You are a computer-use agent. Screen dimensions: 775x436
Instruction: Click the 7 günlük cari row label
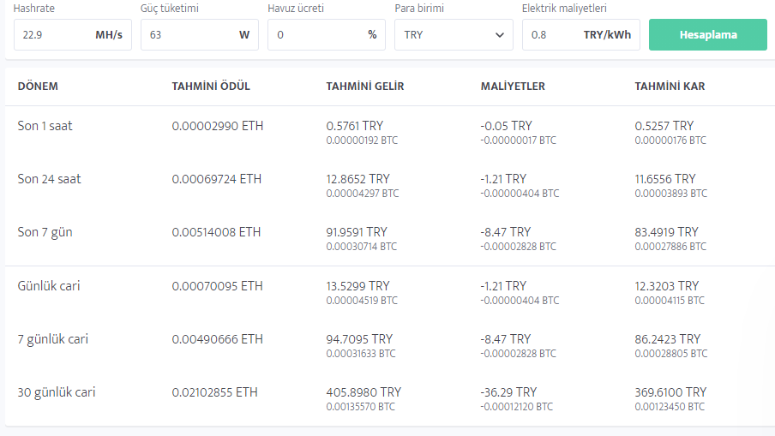53,339
